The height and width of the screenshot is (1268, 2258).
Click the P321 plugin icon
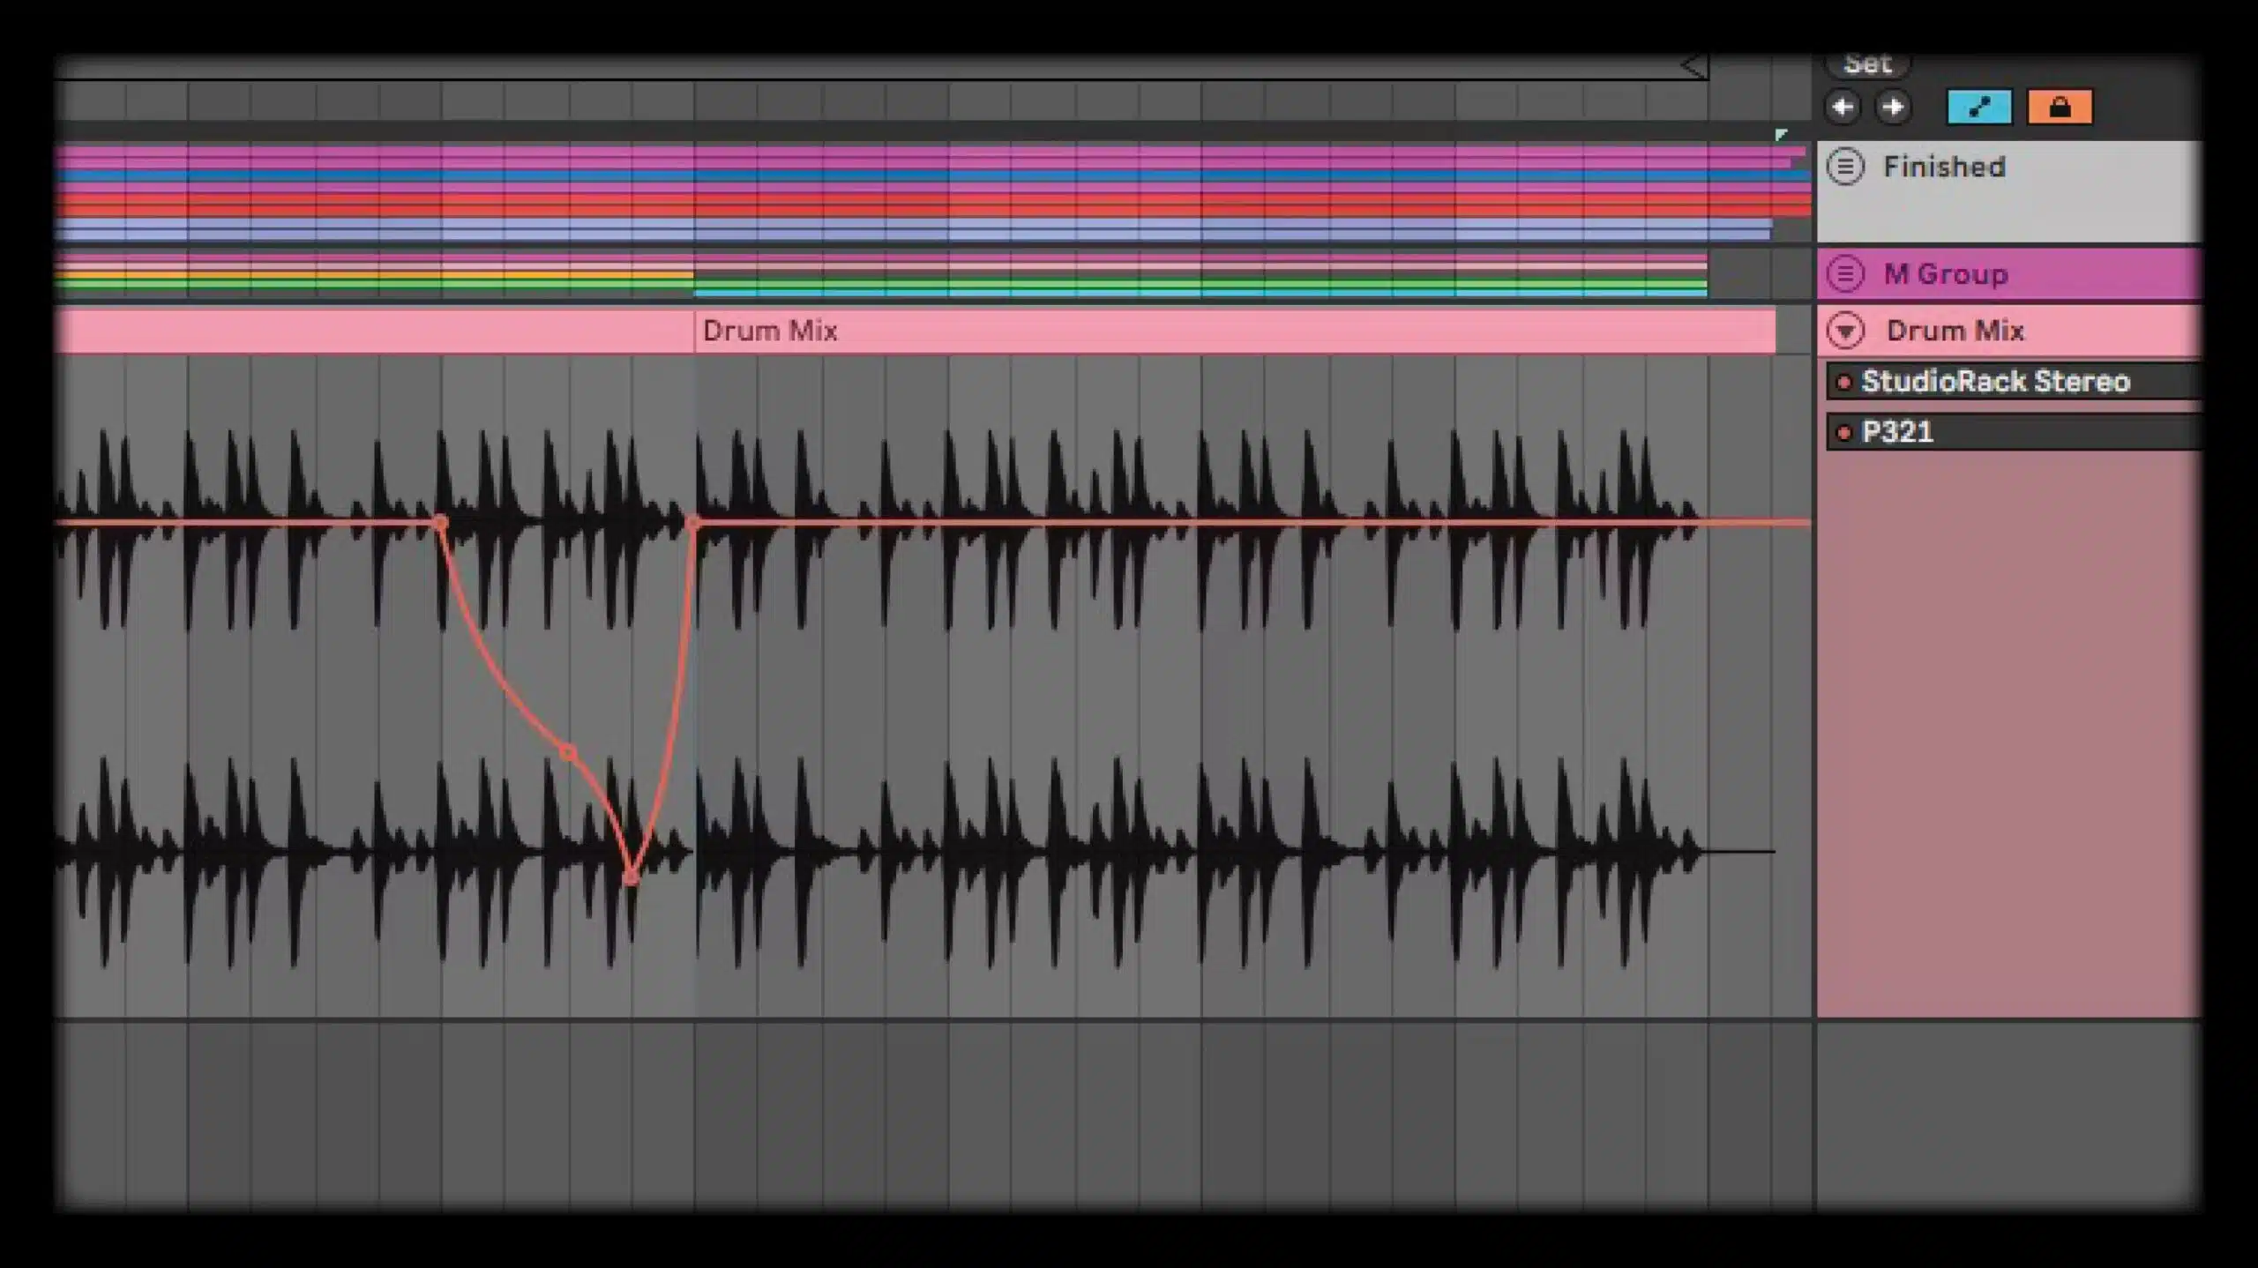[x=1847, y=431]
